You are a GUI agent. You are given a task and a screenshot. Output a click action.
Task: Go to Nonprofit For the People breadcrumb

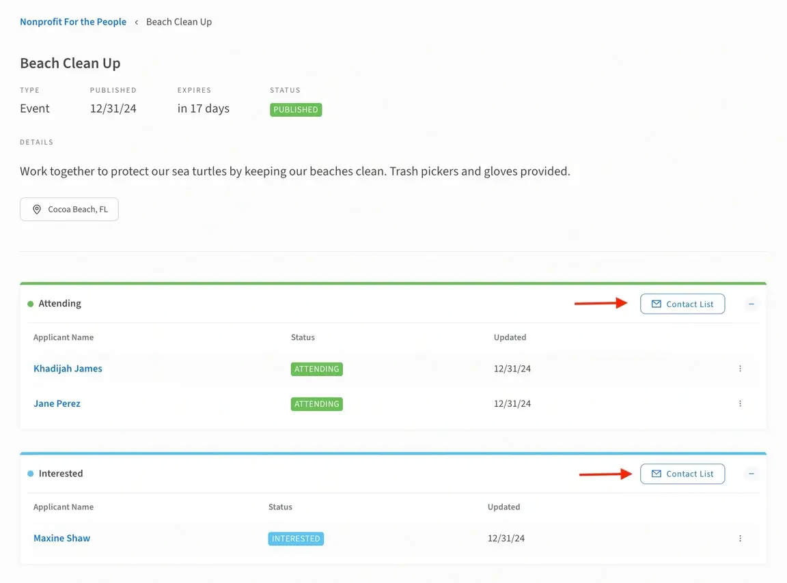[x=73, y=22]
